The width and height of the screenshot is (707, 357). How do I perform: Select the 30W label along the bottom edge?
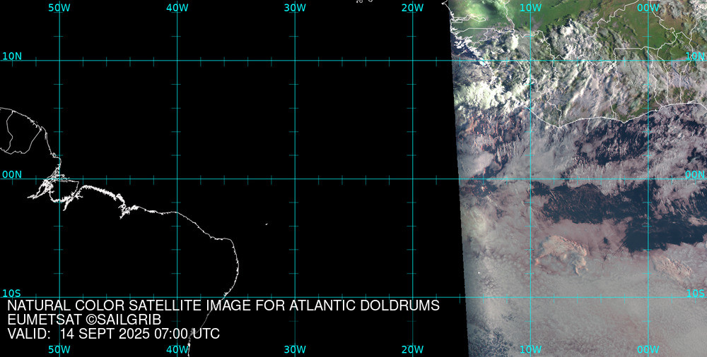click(295, 349)
